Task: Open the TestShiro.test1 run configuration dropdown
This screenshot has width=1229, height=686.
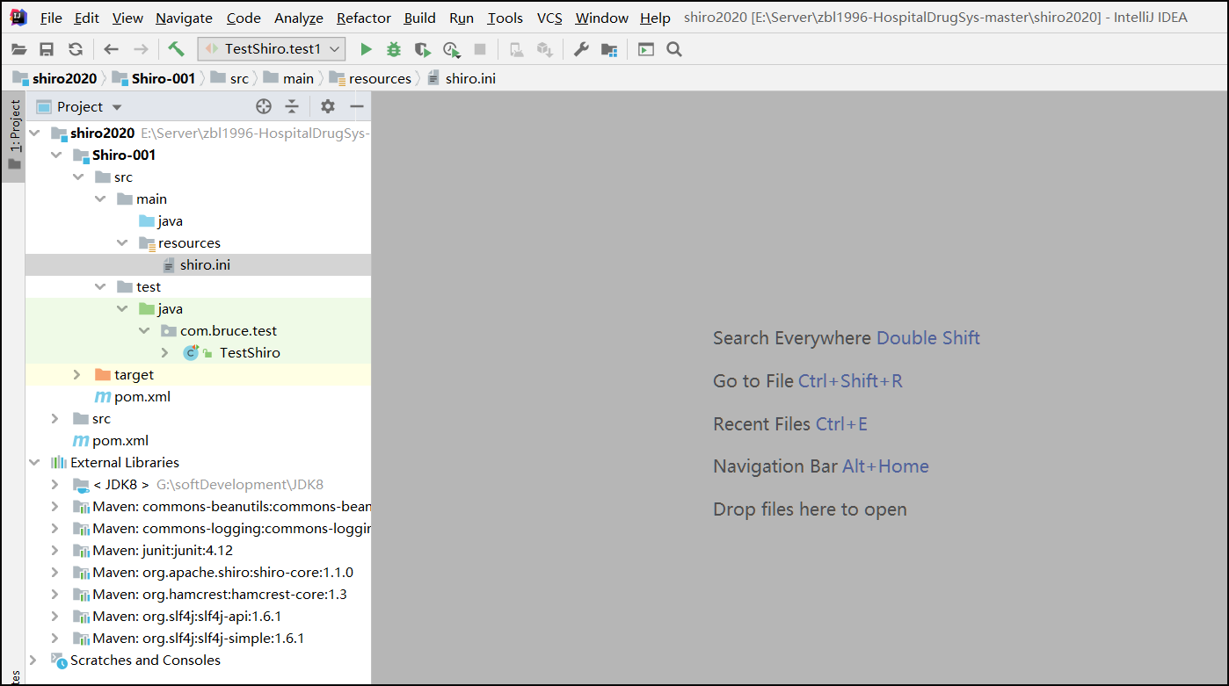Action: [272, 49]
